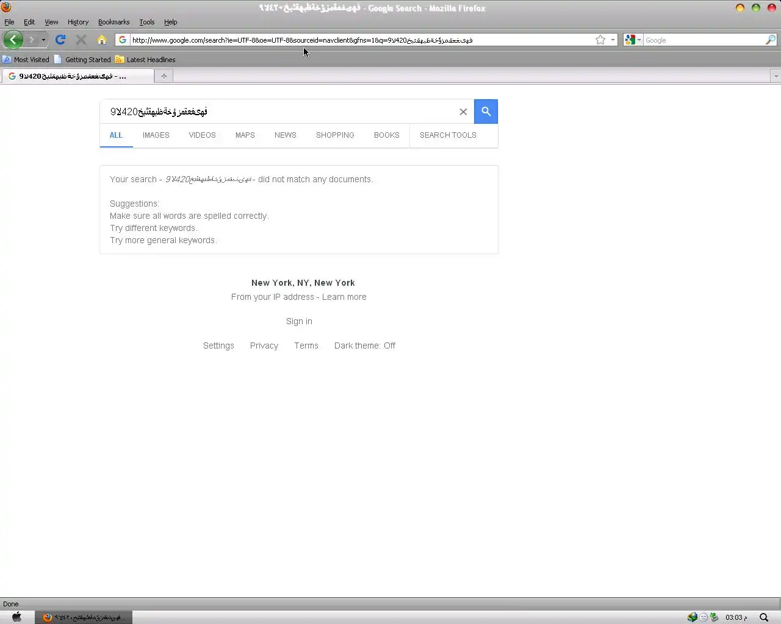Image resolution: width=781 pixels, height=624 pixels.
Task: Click into the URL address bar
Action: point(361,40)
